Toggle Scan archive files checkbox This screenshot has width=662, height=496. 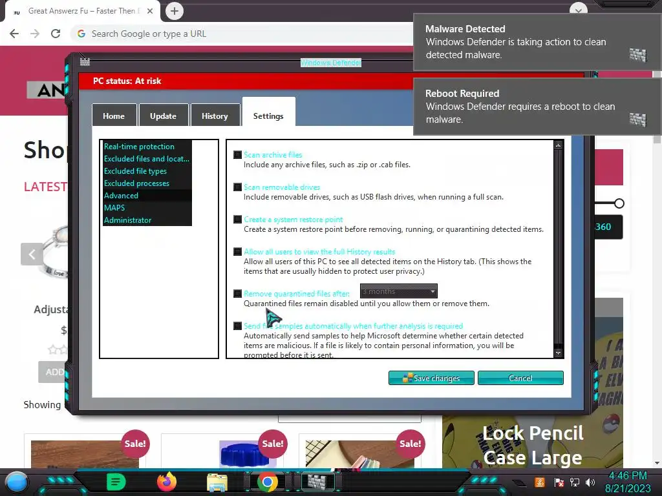pos(238,155)
